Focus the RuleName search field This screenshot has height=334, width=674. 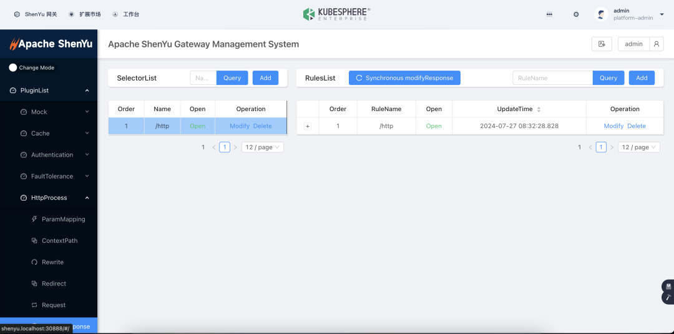[x=553, y=78]
